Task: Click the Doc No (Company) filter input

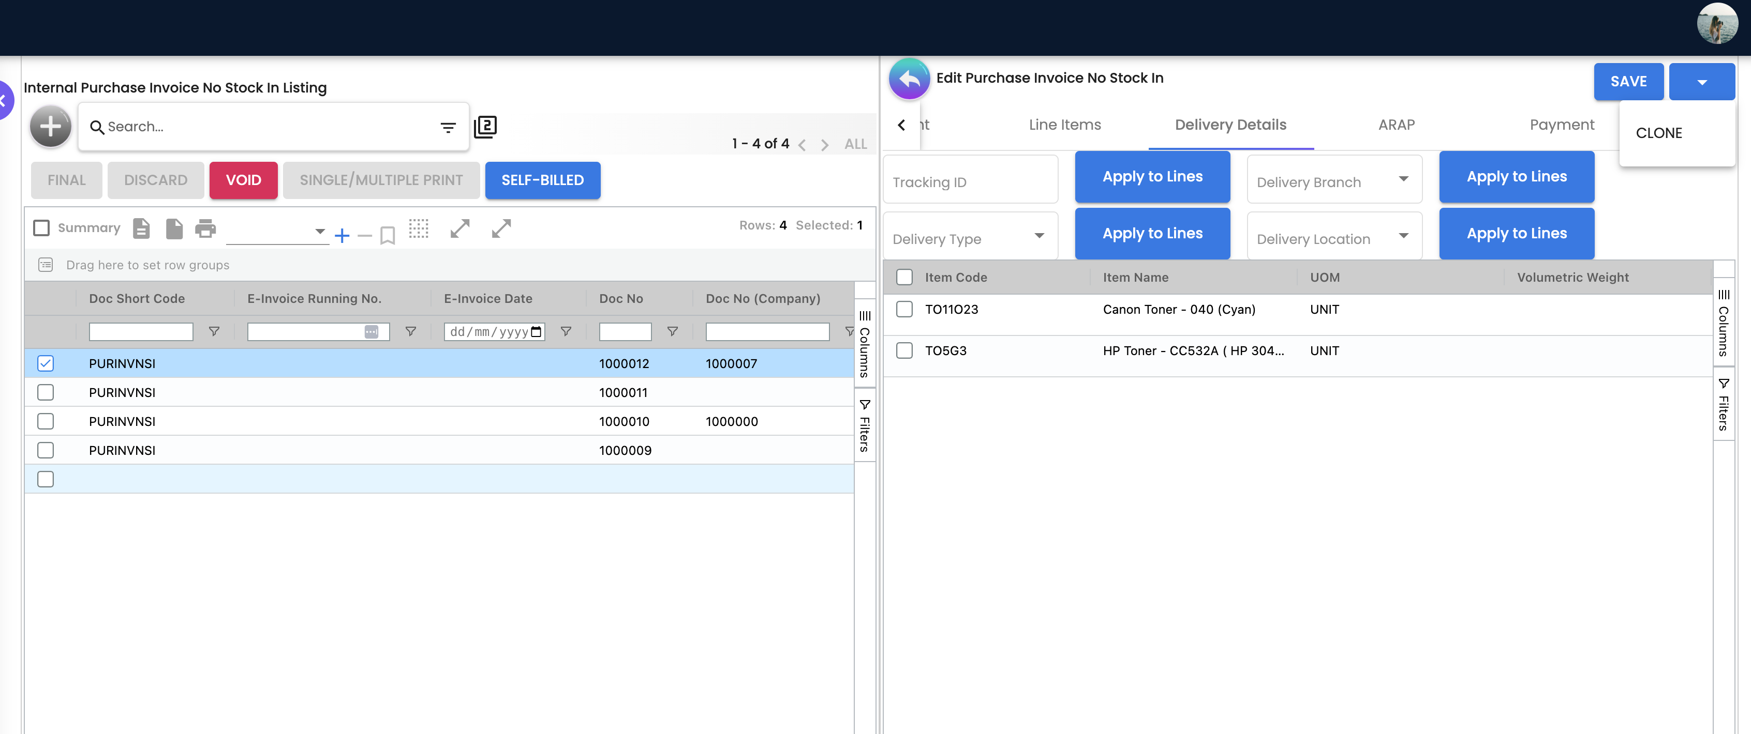Action: [767, 331]
